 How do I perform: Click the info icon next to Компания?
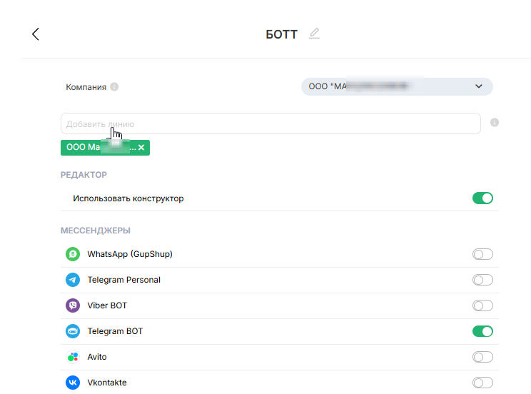tap(114, 87)
